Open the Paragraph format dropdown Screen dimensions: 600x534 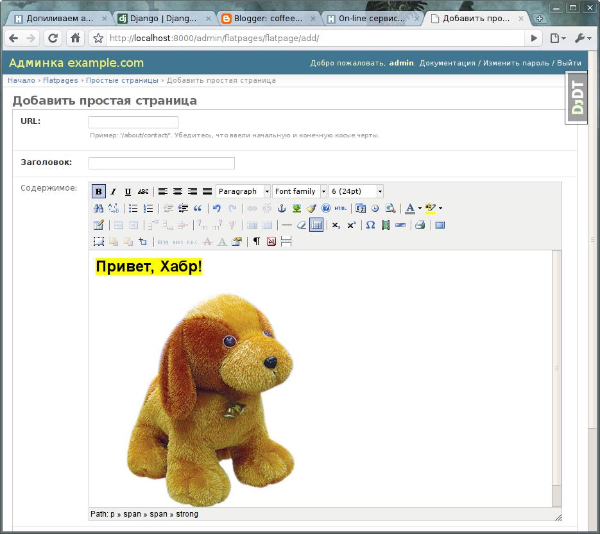click(x=243, y=191)
